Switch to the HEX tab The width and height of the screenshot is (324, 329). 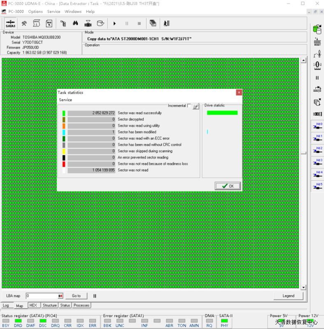pyautogui.click(x=33, y=305)
